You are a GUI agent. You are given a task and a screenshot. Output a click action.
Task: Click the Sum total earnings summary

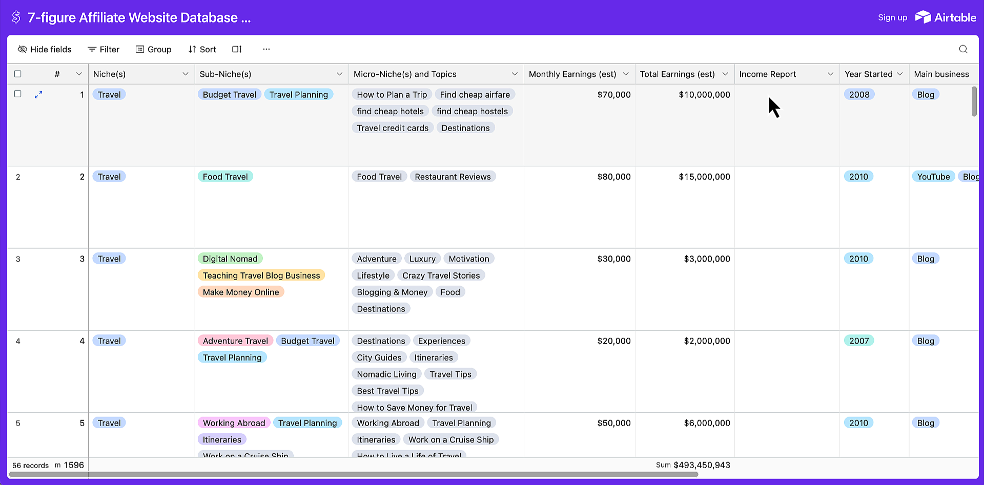693,465
